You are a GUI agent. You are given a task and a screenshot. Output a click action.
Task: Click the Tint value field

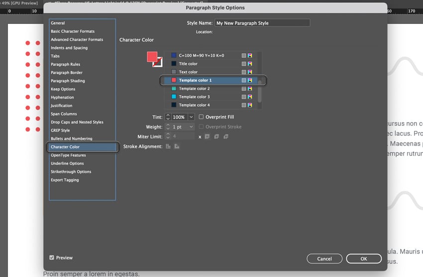[180, 117]
